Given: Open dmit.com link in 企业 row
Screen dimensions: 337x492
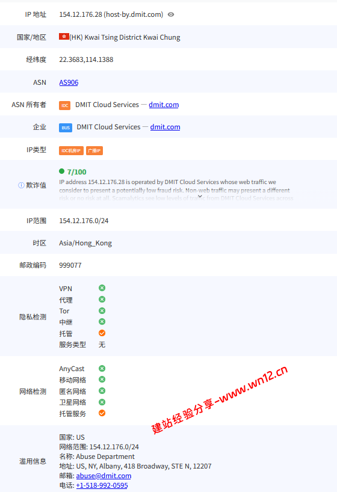Looking at the screenshot, I should (165, 127).
